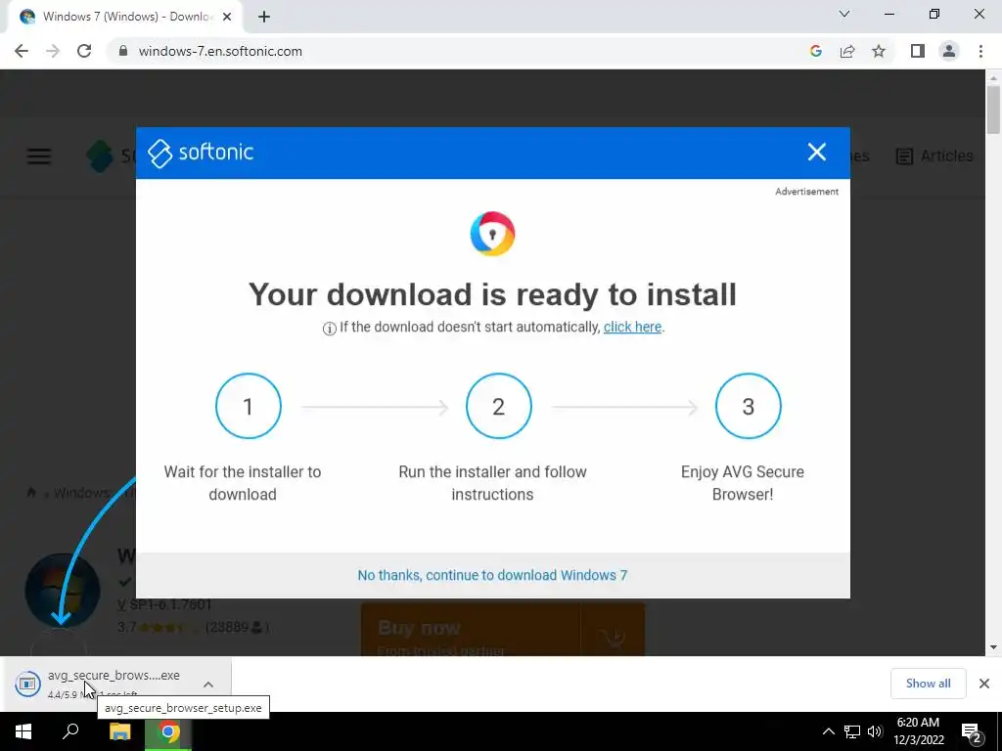
Task: Open Chrome three-dot menu
Action: coord(980,51)
